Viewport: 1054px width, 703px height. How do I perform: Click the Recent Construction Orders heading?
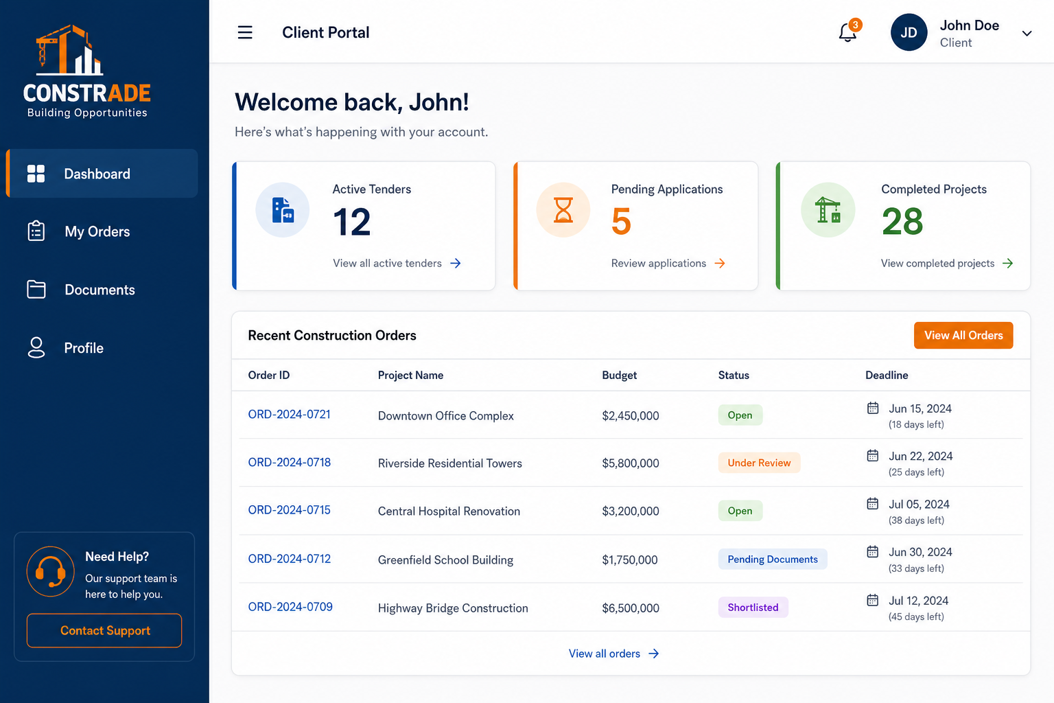point(332,335)
